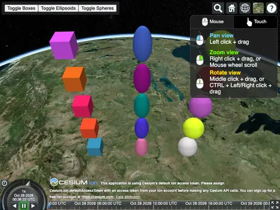Click the 'Rotate view' heading text
280x210 pixels.
(x=225, y=73)
